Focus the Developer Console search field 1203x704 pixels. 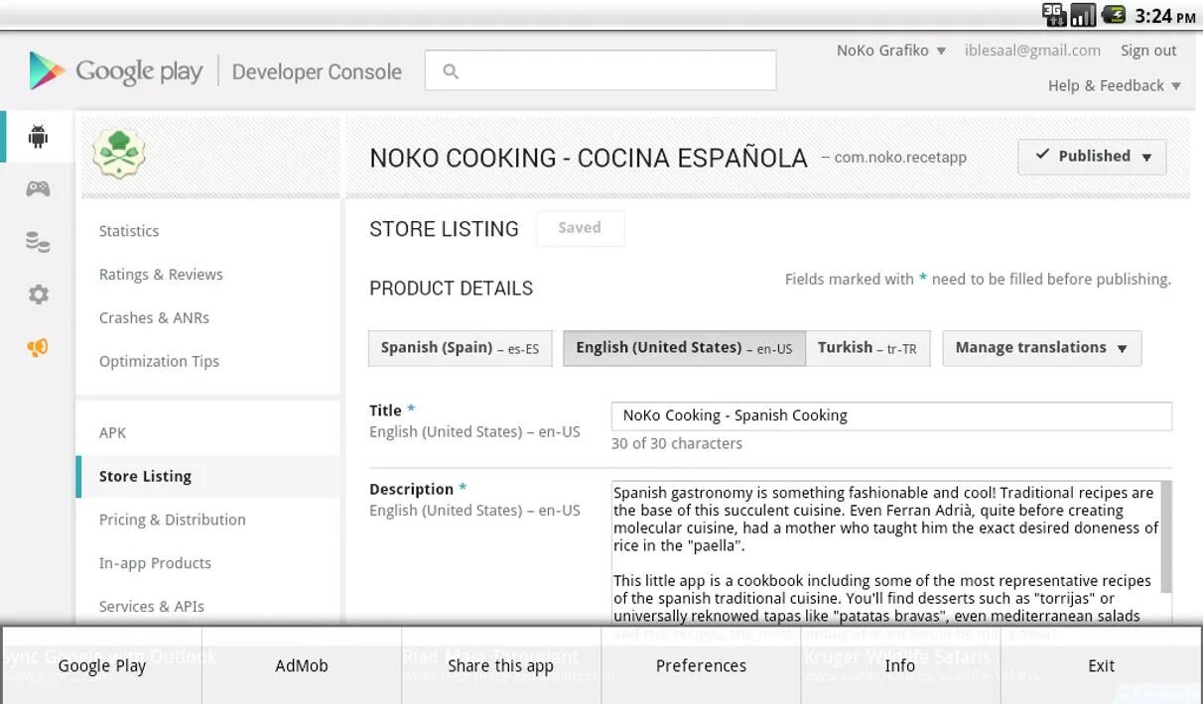click(601, 70)
